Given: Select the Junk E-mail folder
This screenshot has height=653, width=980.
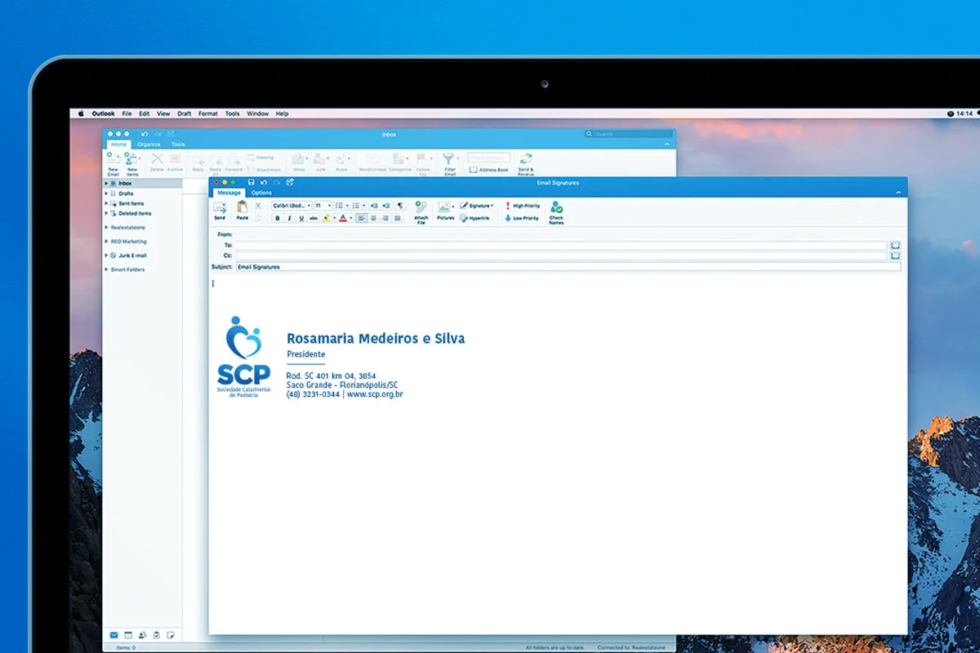Looking at the screenshot, I should click(x=132, y=255).
